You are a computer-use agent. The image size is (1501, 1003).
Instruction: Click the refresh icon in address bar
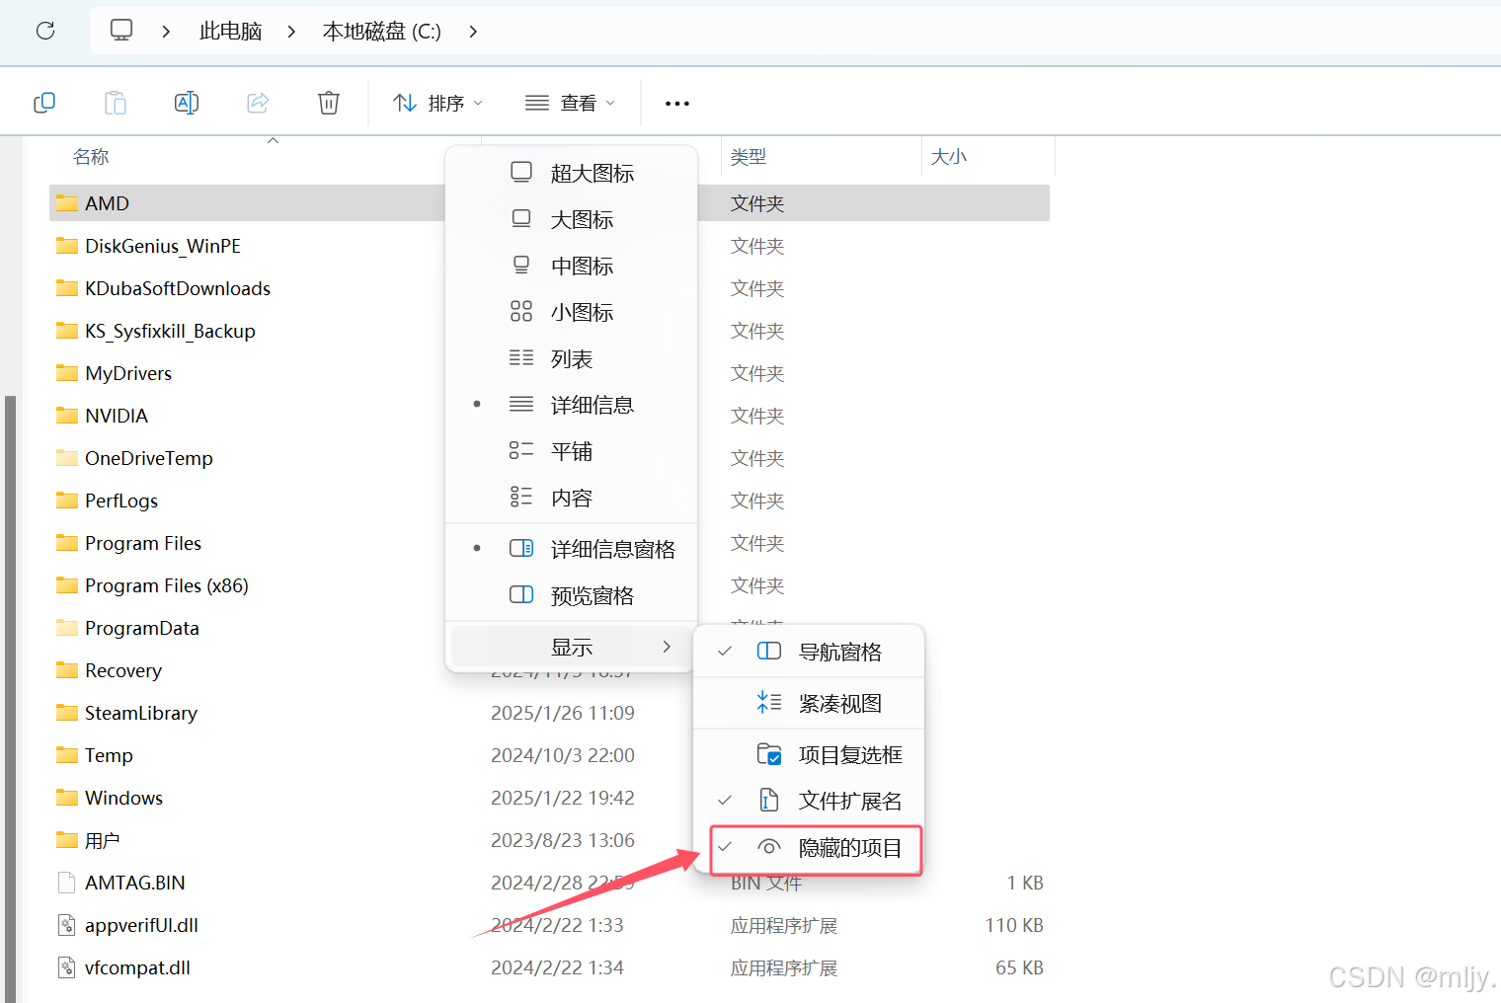pos(45,31)
